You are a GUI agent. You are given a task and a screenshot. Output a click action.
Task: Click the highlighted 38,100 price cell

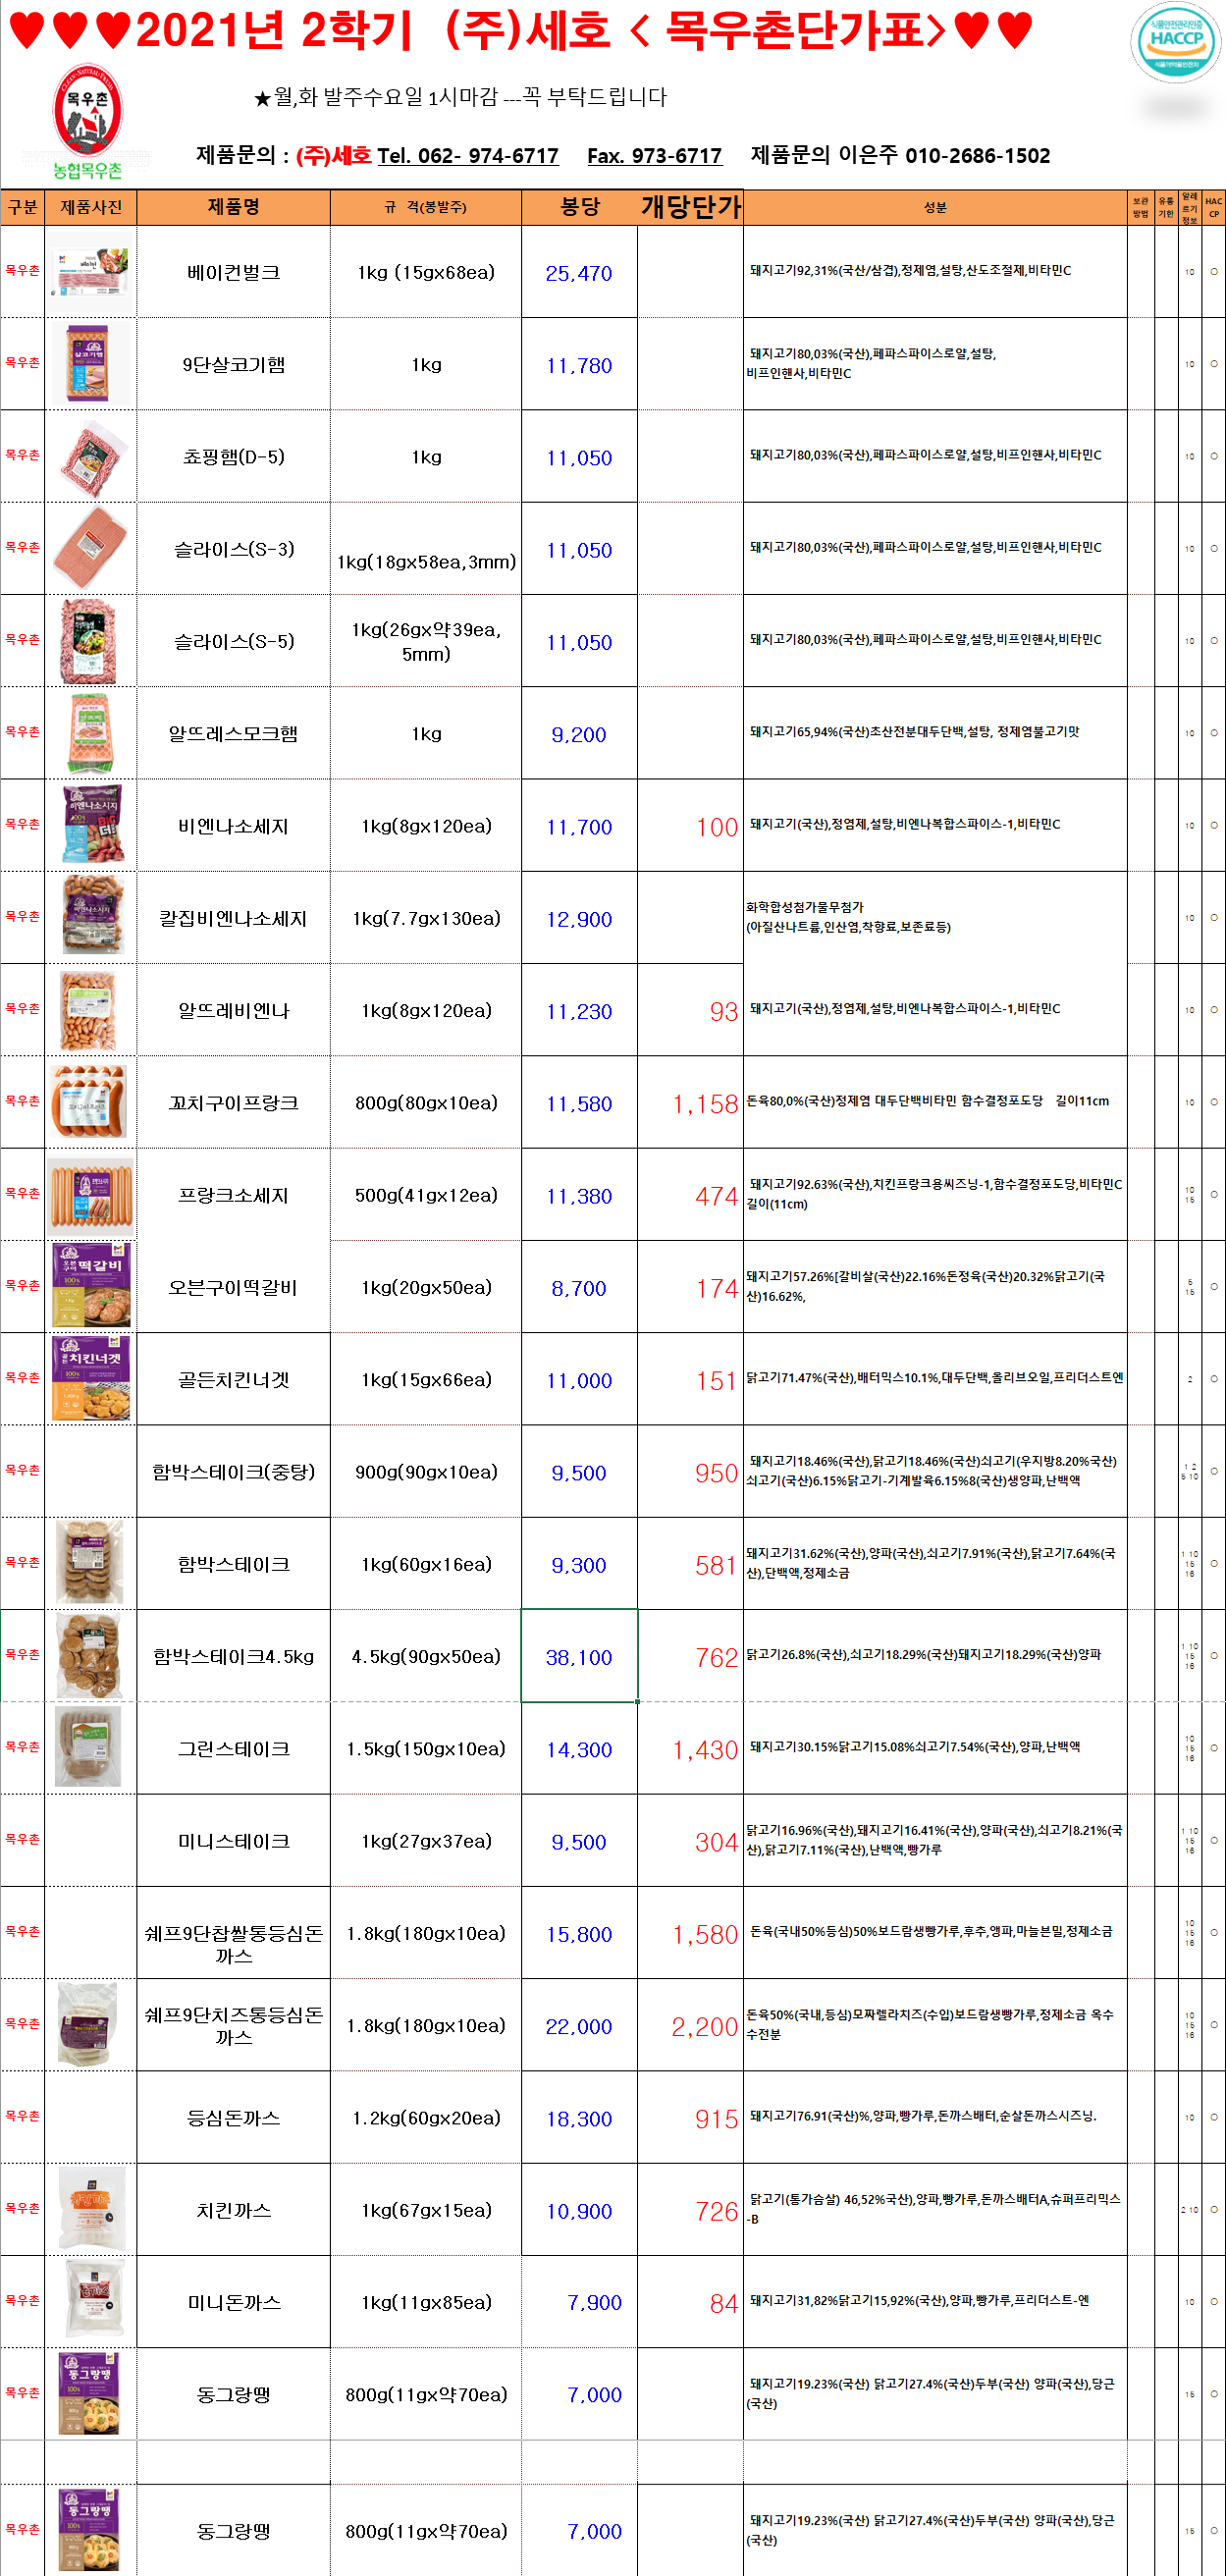pyautogui.click(x=579, y=1656)
